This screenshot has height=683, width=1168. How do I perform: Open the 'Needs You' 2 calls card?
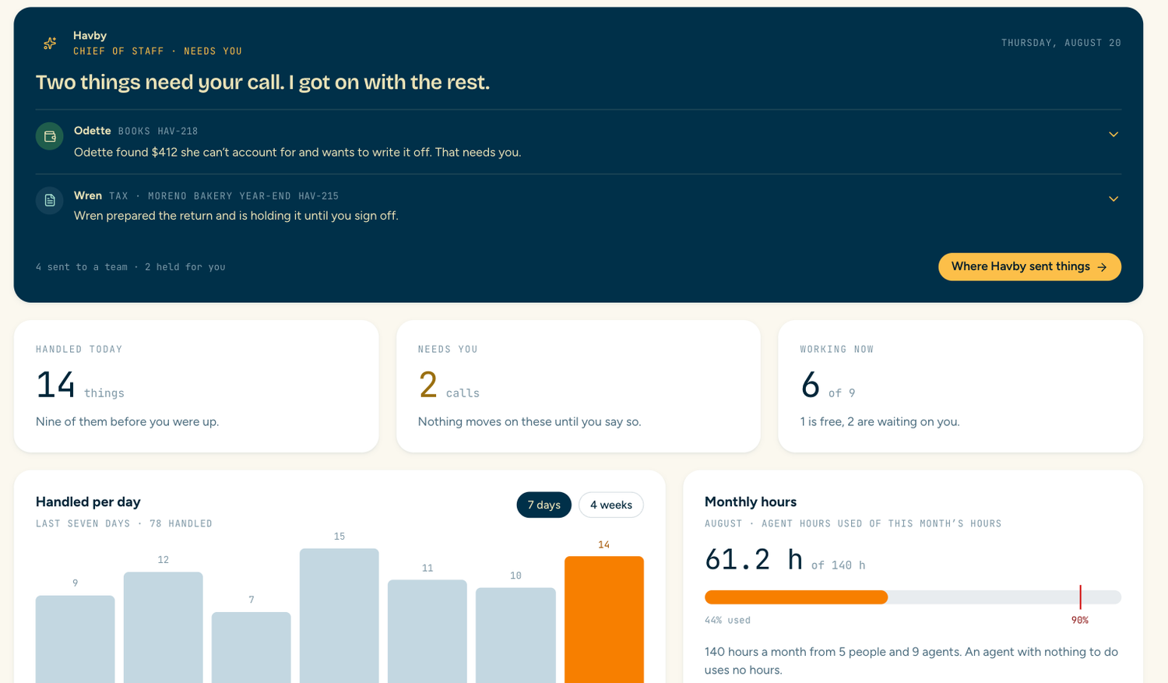[579, 386]
